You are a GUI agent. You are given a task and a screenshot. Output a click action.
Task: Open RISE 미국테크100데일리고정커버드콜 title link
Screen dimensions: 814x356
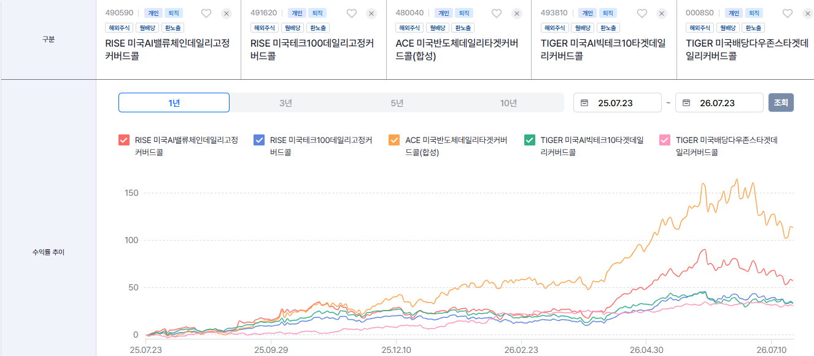[312, 49]
